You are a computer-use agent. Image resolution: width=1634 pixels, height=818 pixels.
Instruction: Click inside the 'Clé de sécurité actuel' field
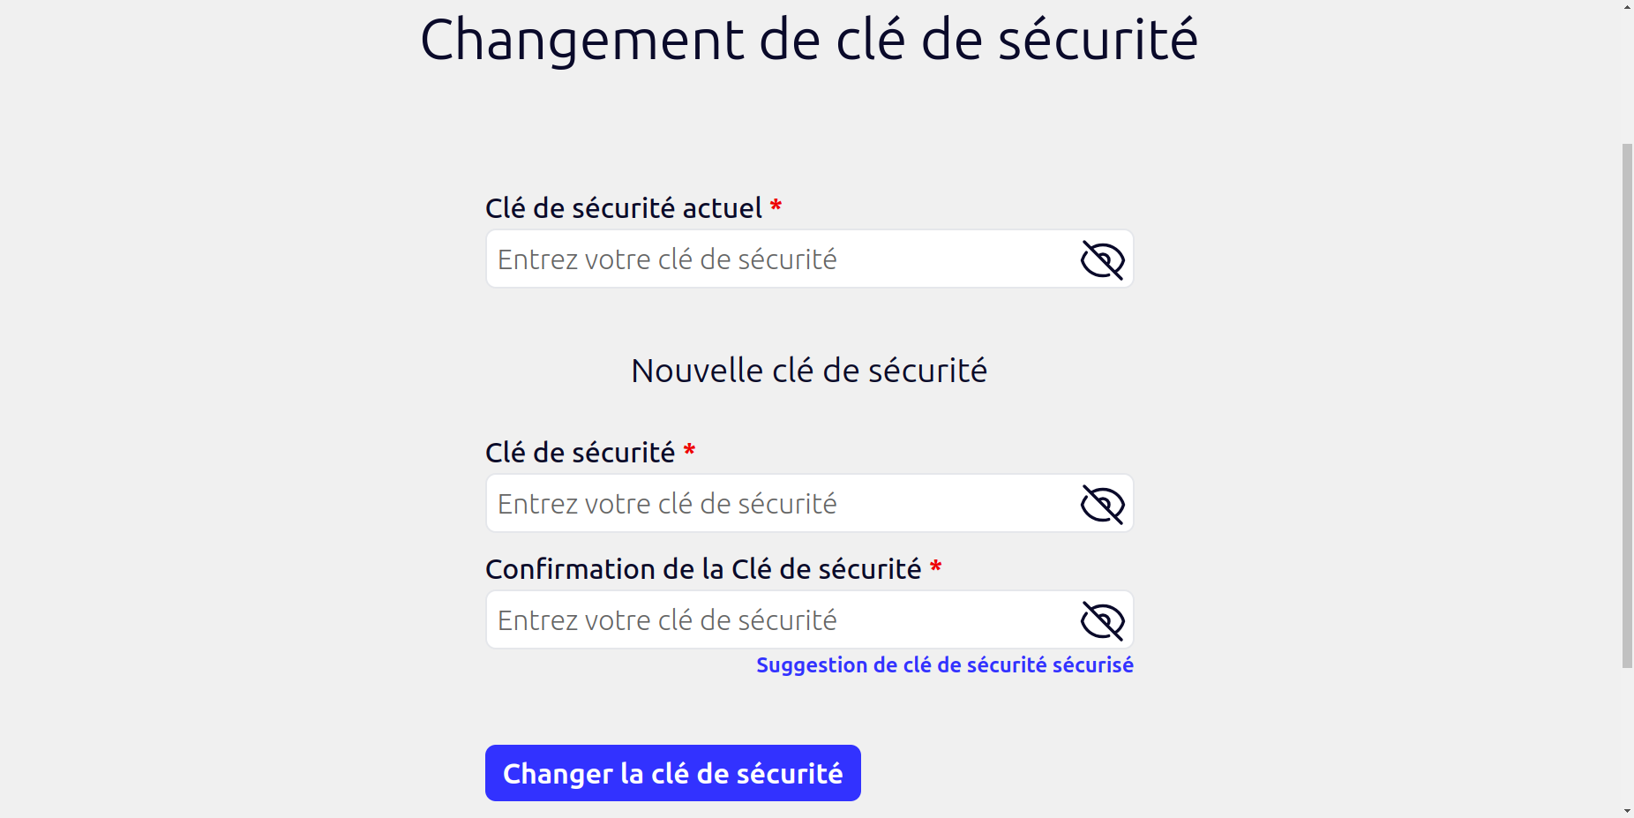[776, 259]
